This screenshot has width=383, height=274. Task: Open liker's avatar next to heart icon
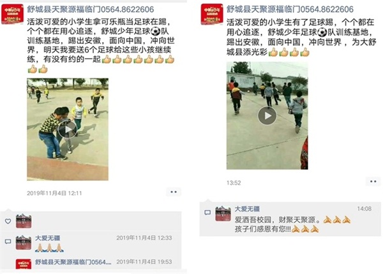point(24,221)
